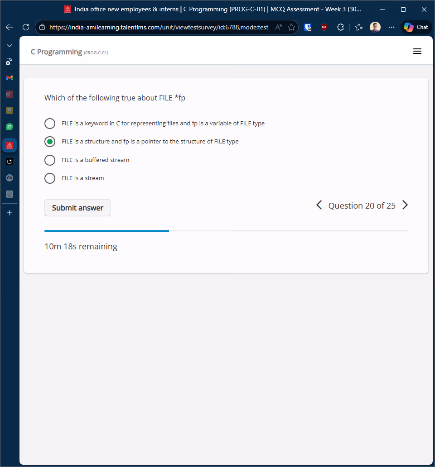435x467 pixels.
Task: Choose the 'FILE is a stream' radio button
Action: 50,178
